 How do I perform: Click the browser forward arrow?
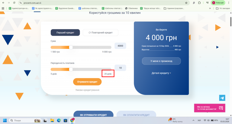(9, 3)
